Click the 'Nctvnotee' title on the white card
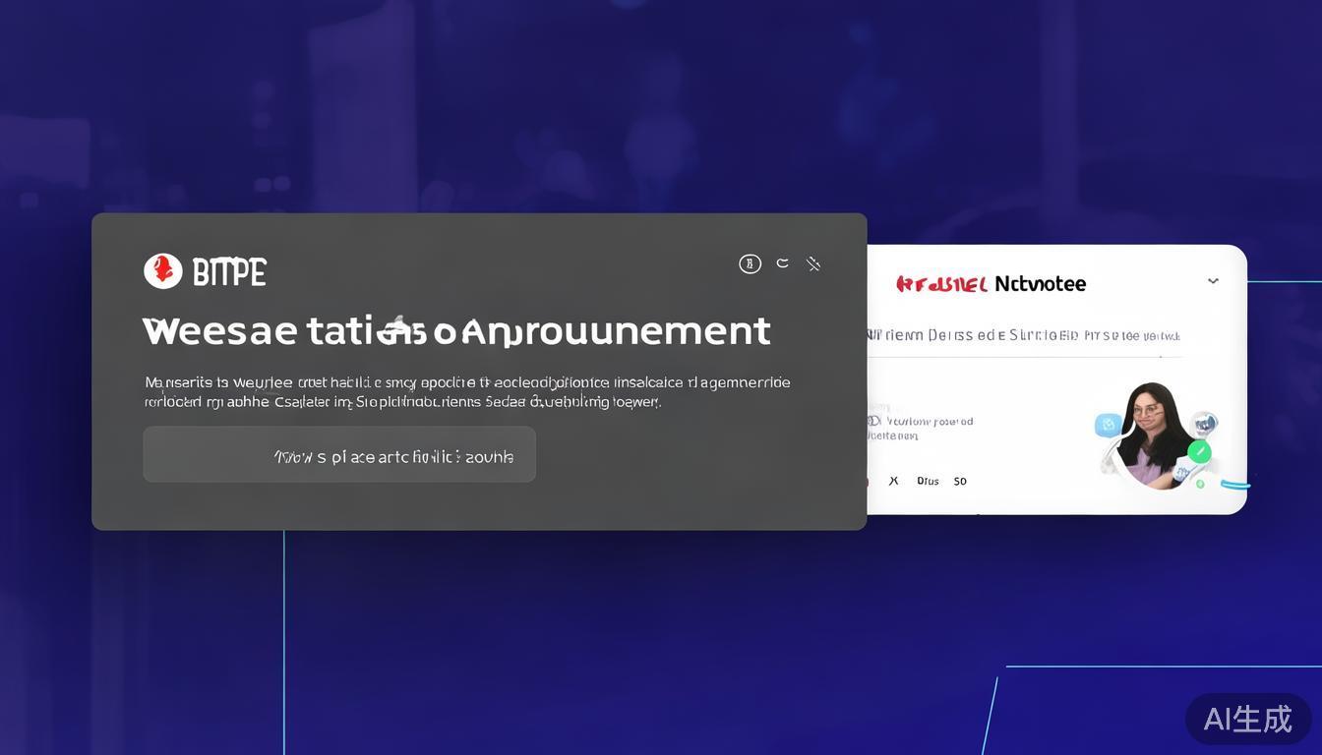The height and width of the screenshot is (755, 1322). 1041,284
